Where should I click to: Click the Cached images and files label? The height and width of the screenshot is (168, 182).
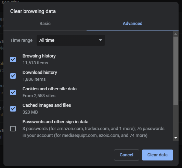tap(47, 105)
